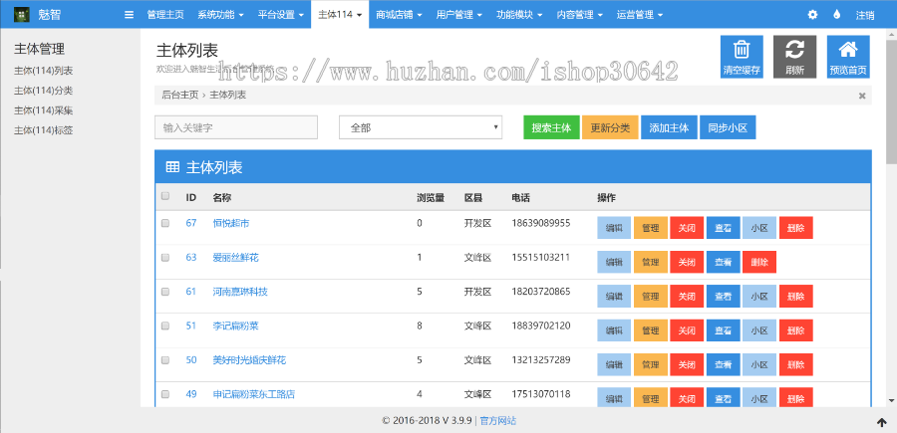Screen dimensions: 897x433
Task: Check the box for row ID 51
Action: pos(165,325)
